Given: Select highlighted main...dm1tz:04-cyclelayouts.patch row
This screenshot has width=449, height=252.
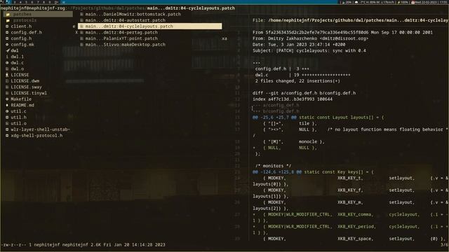Looking at the screenshot, I should 149,27.
